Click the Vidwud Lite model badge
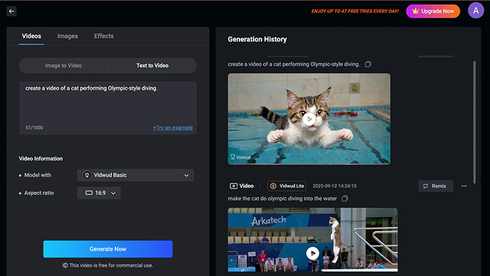 (x=287, y=186)
